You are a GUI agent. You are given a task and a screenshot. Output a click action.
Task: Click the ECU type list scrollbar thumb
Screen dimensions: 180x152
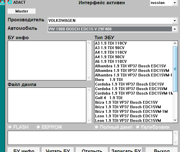point(175,69)
